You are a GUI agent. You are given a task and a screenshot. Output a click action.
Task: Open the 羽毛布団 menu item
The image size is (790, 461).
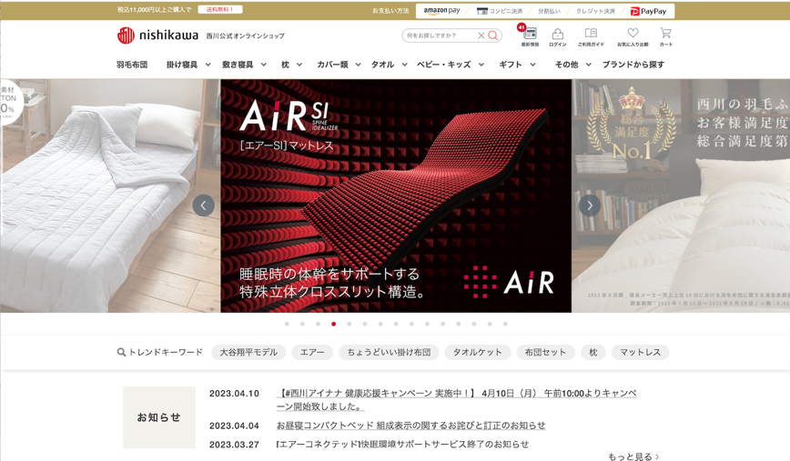132,65
